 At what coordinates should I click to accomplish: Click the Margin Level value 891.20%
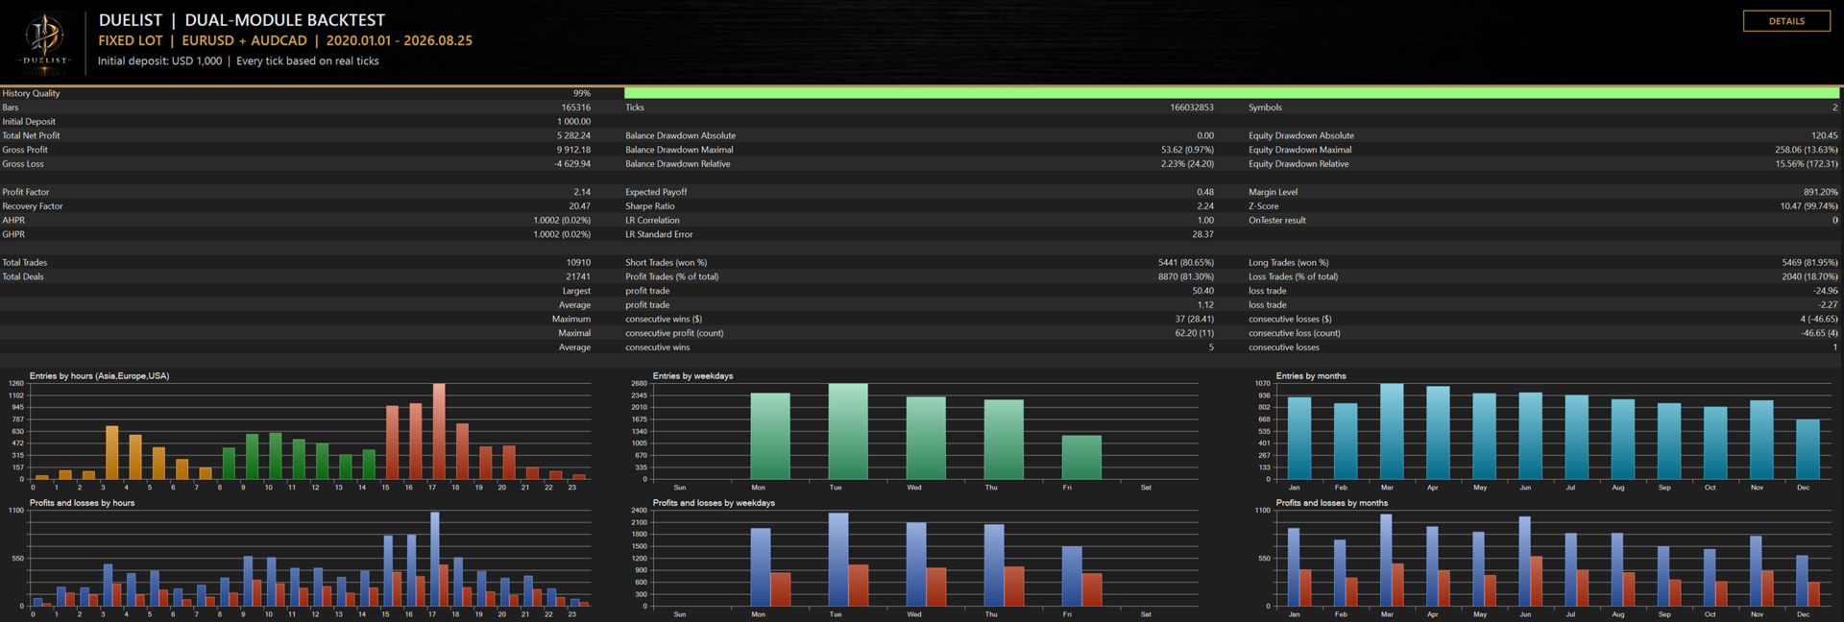click(1821, 192)
